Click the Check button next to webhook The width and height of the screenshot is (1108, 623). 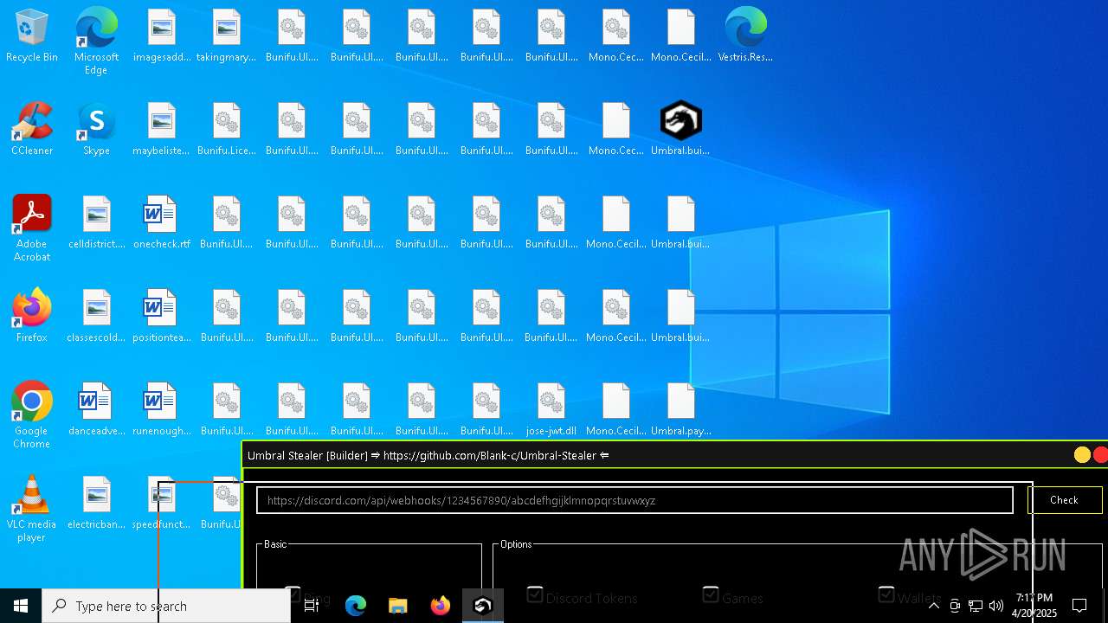(1064, 500)
